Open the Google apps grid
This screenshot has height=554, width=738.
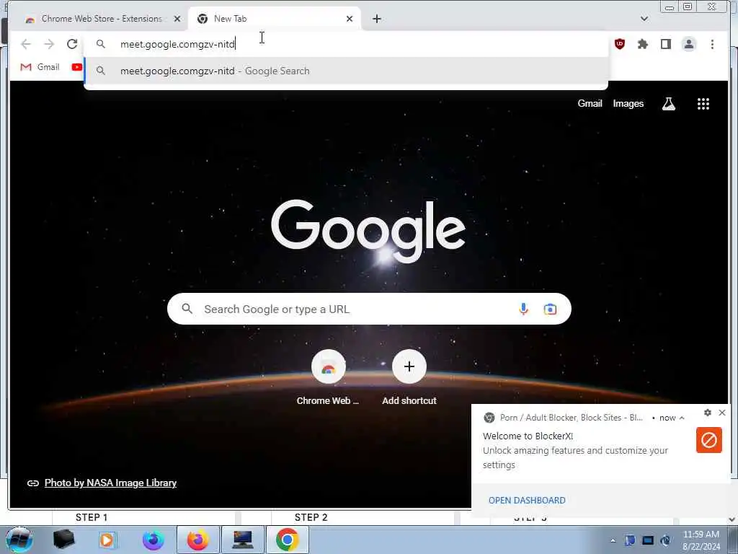[x=703, y=104]
